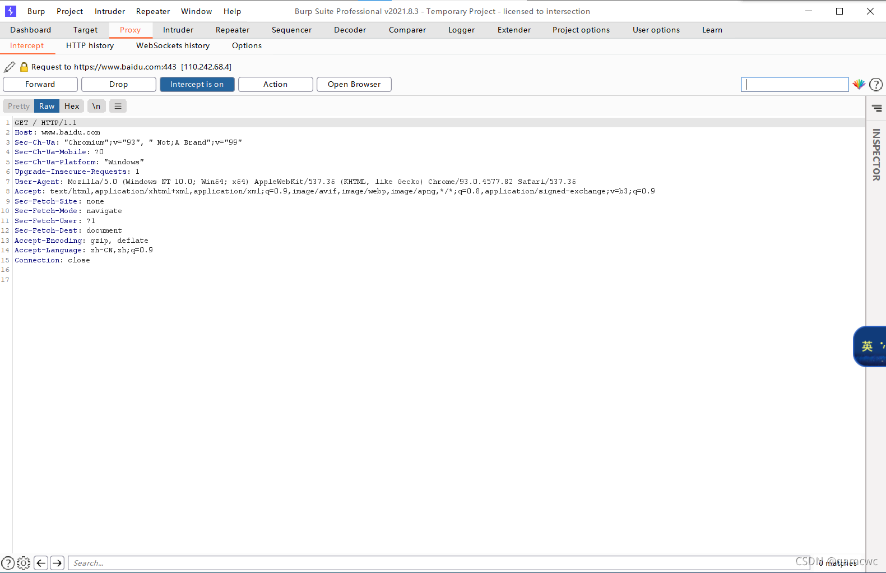
Task: Switch to the Logger tab
Action: coord(462,30)
